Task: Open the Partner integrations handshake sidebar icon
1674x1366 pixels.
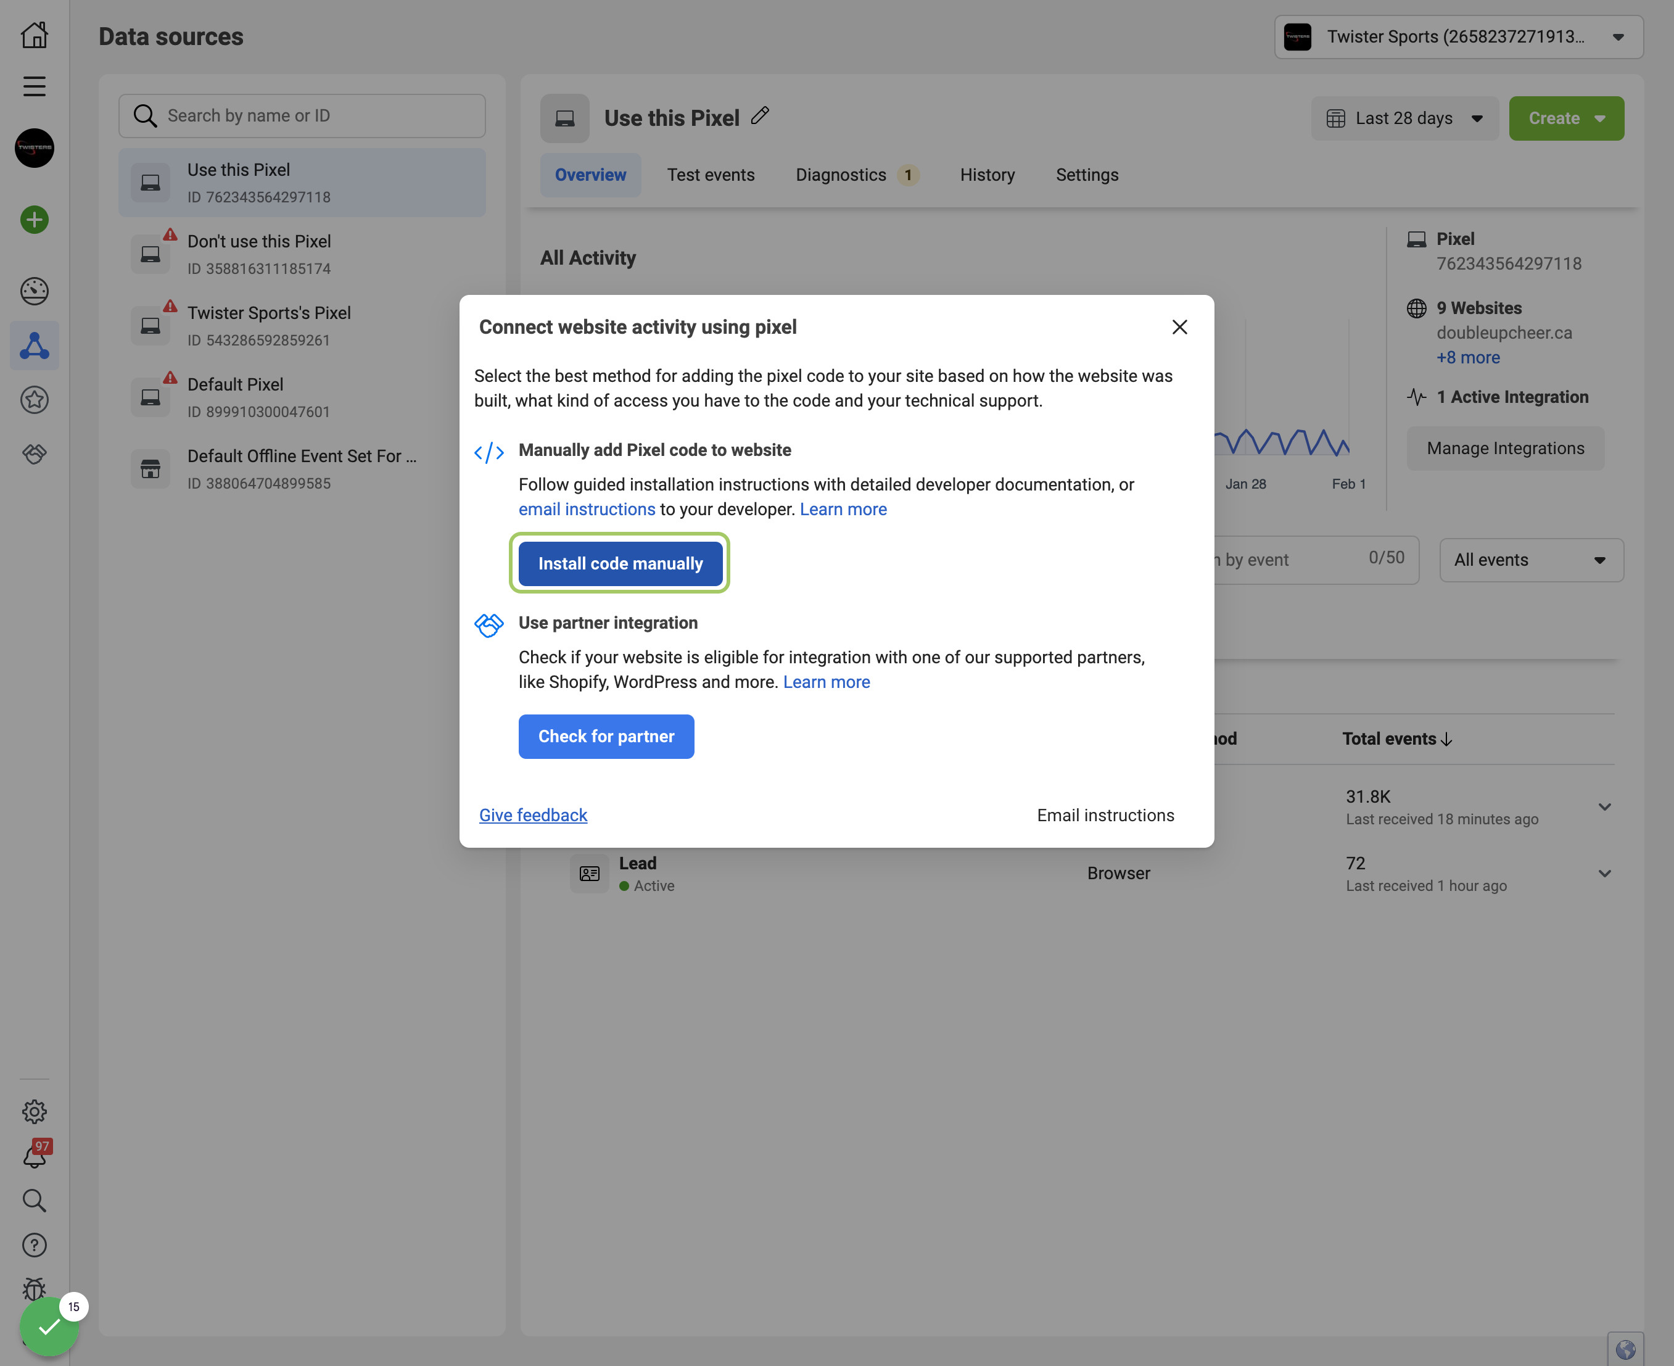Action: pos(34,454)
